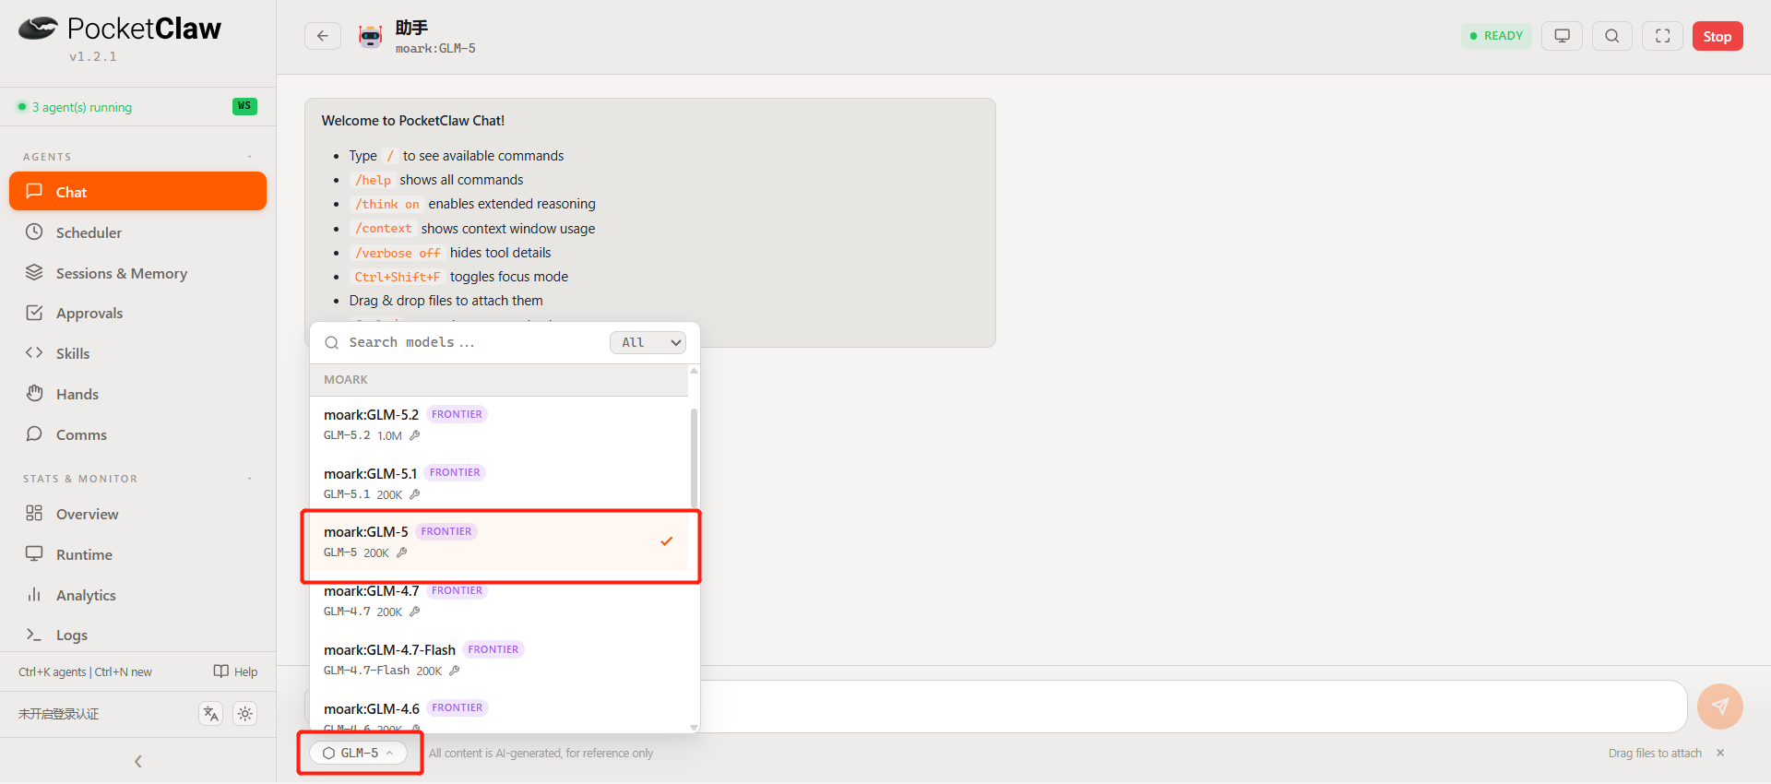Click the 3 agent(s) running status
The image size is (1771, 784).
(75, 107)
